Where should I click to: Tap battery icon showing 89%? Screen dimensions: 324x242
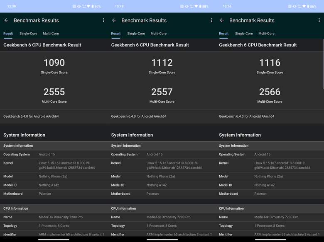point(92,6)
